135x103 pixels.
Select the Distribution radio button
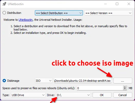point(4,13)
